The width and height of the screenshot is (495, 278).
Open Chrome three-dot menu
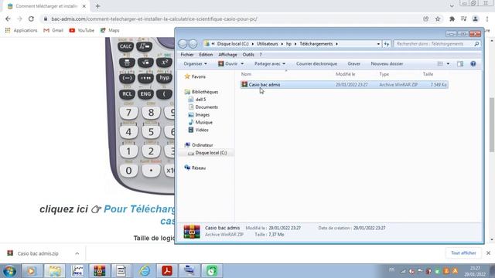pos(487,19)
